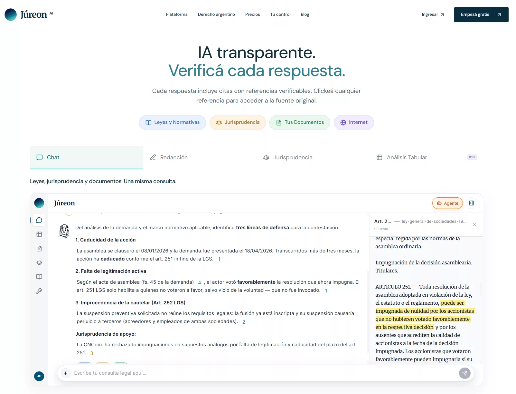This screenshot has height=394, width=516.
Task: Click the Júreon logo in header
Action: pyautogui.click(x=29, y=15)
